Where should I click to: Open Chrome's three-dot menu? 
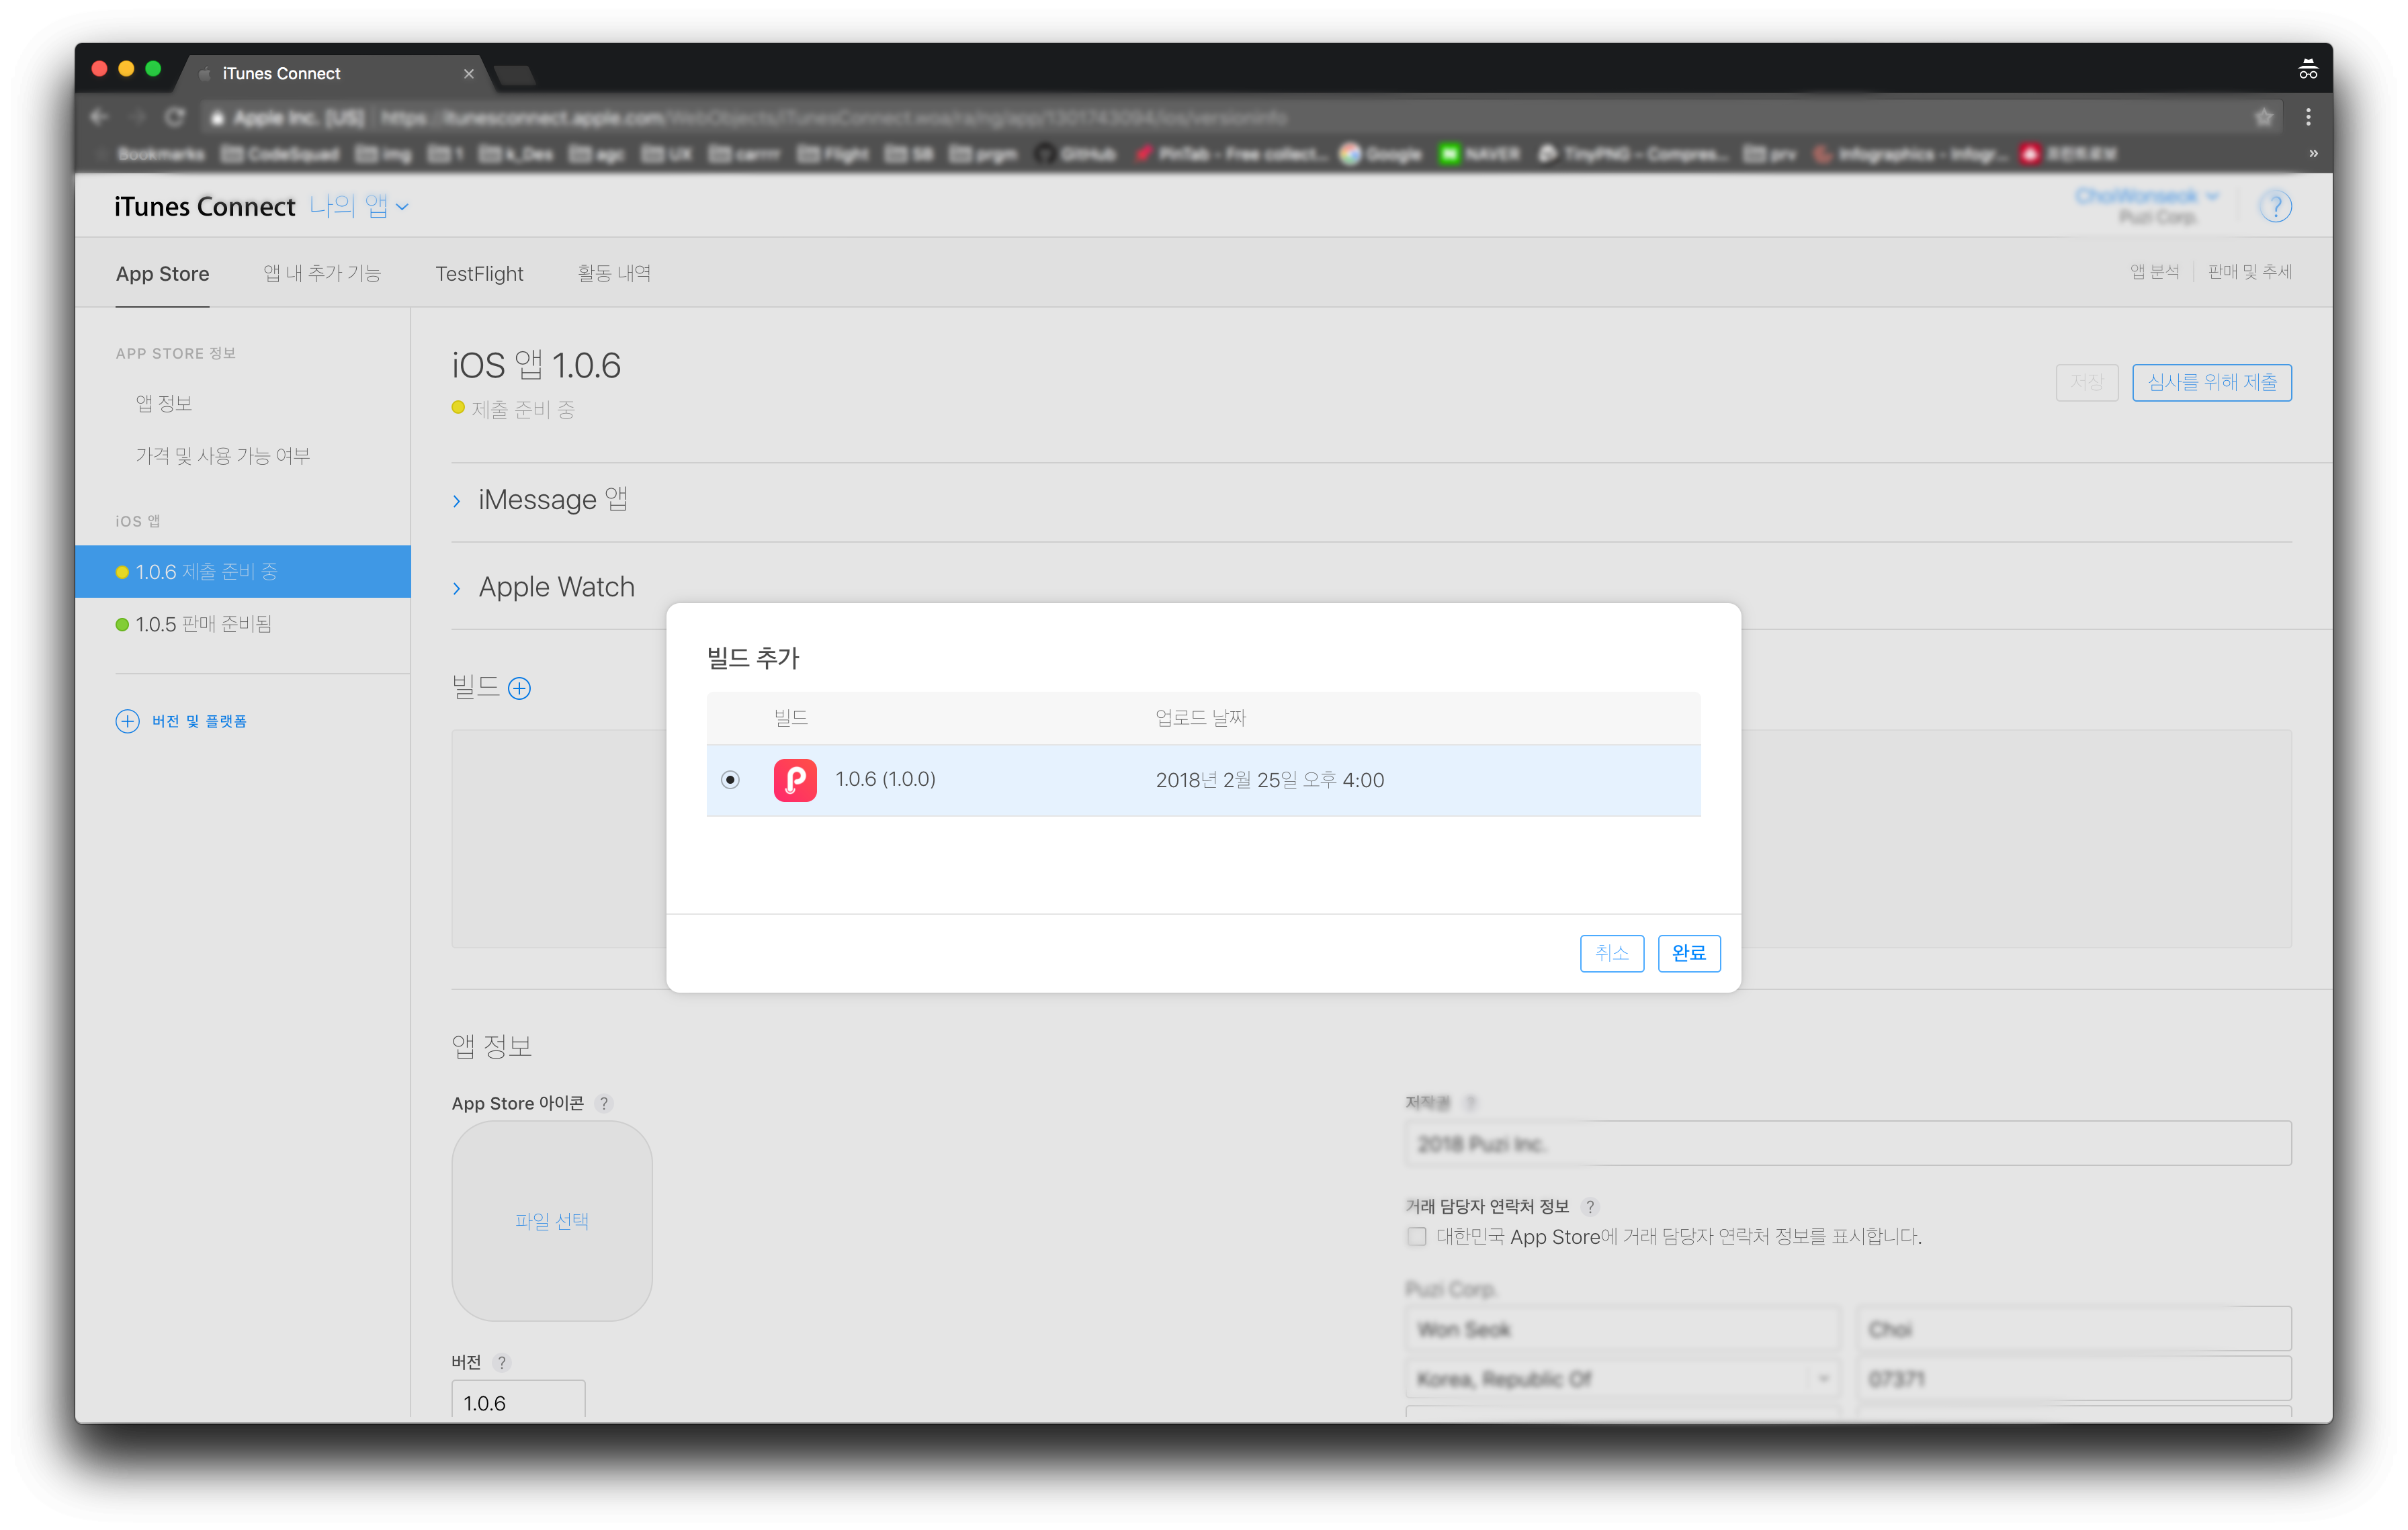[x=2308, y=117]
